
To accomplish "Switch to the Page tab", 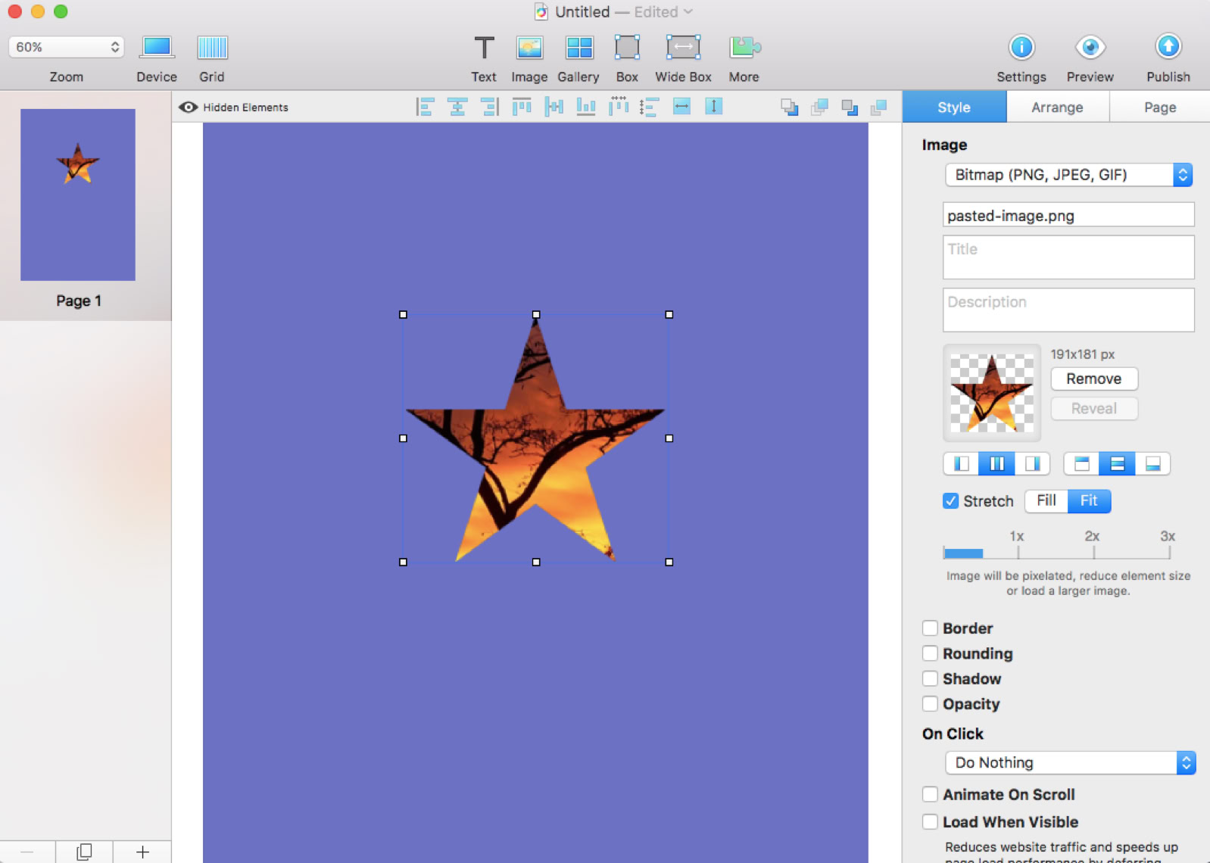I will click(1159, 107).
